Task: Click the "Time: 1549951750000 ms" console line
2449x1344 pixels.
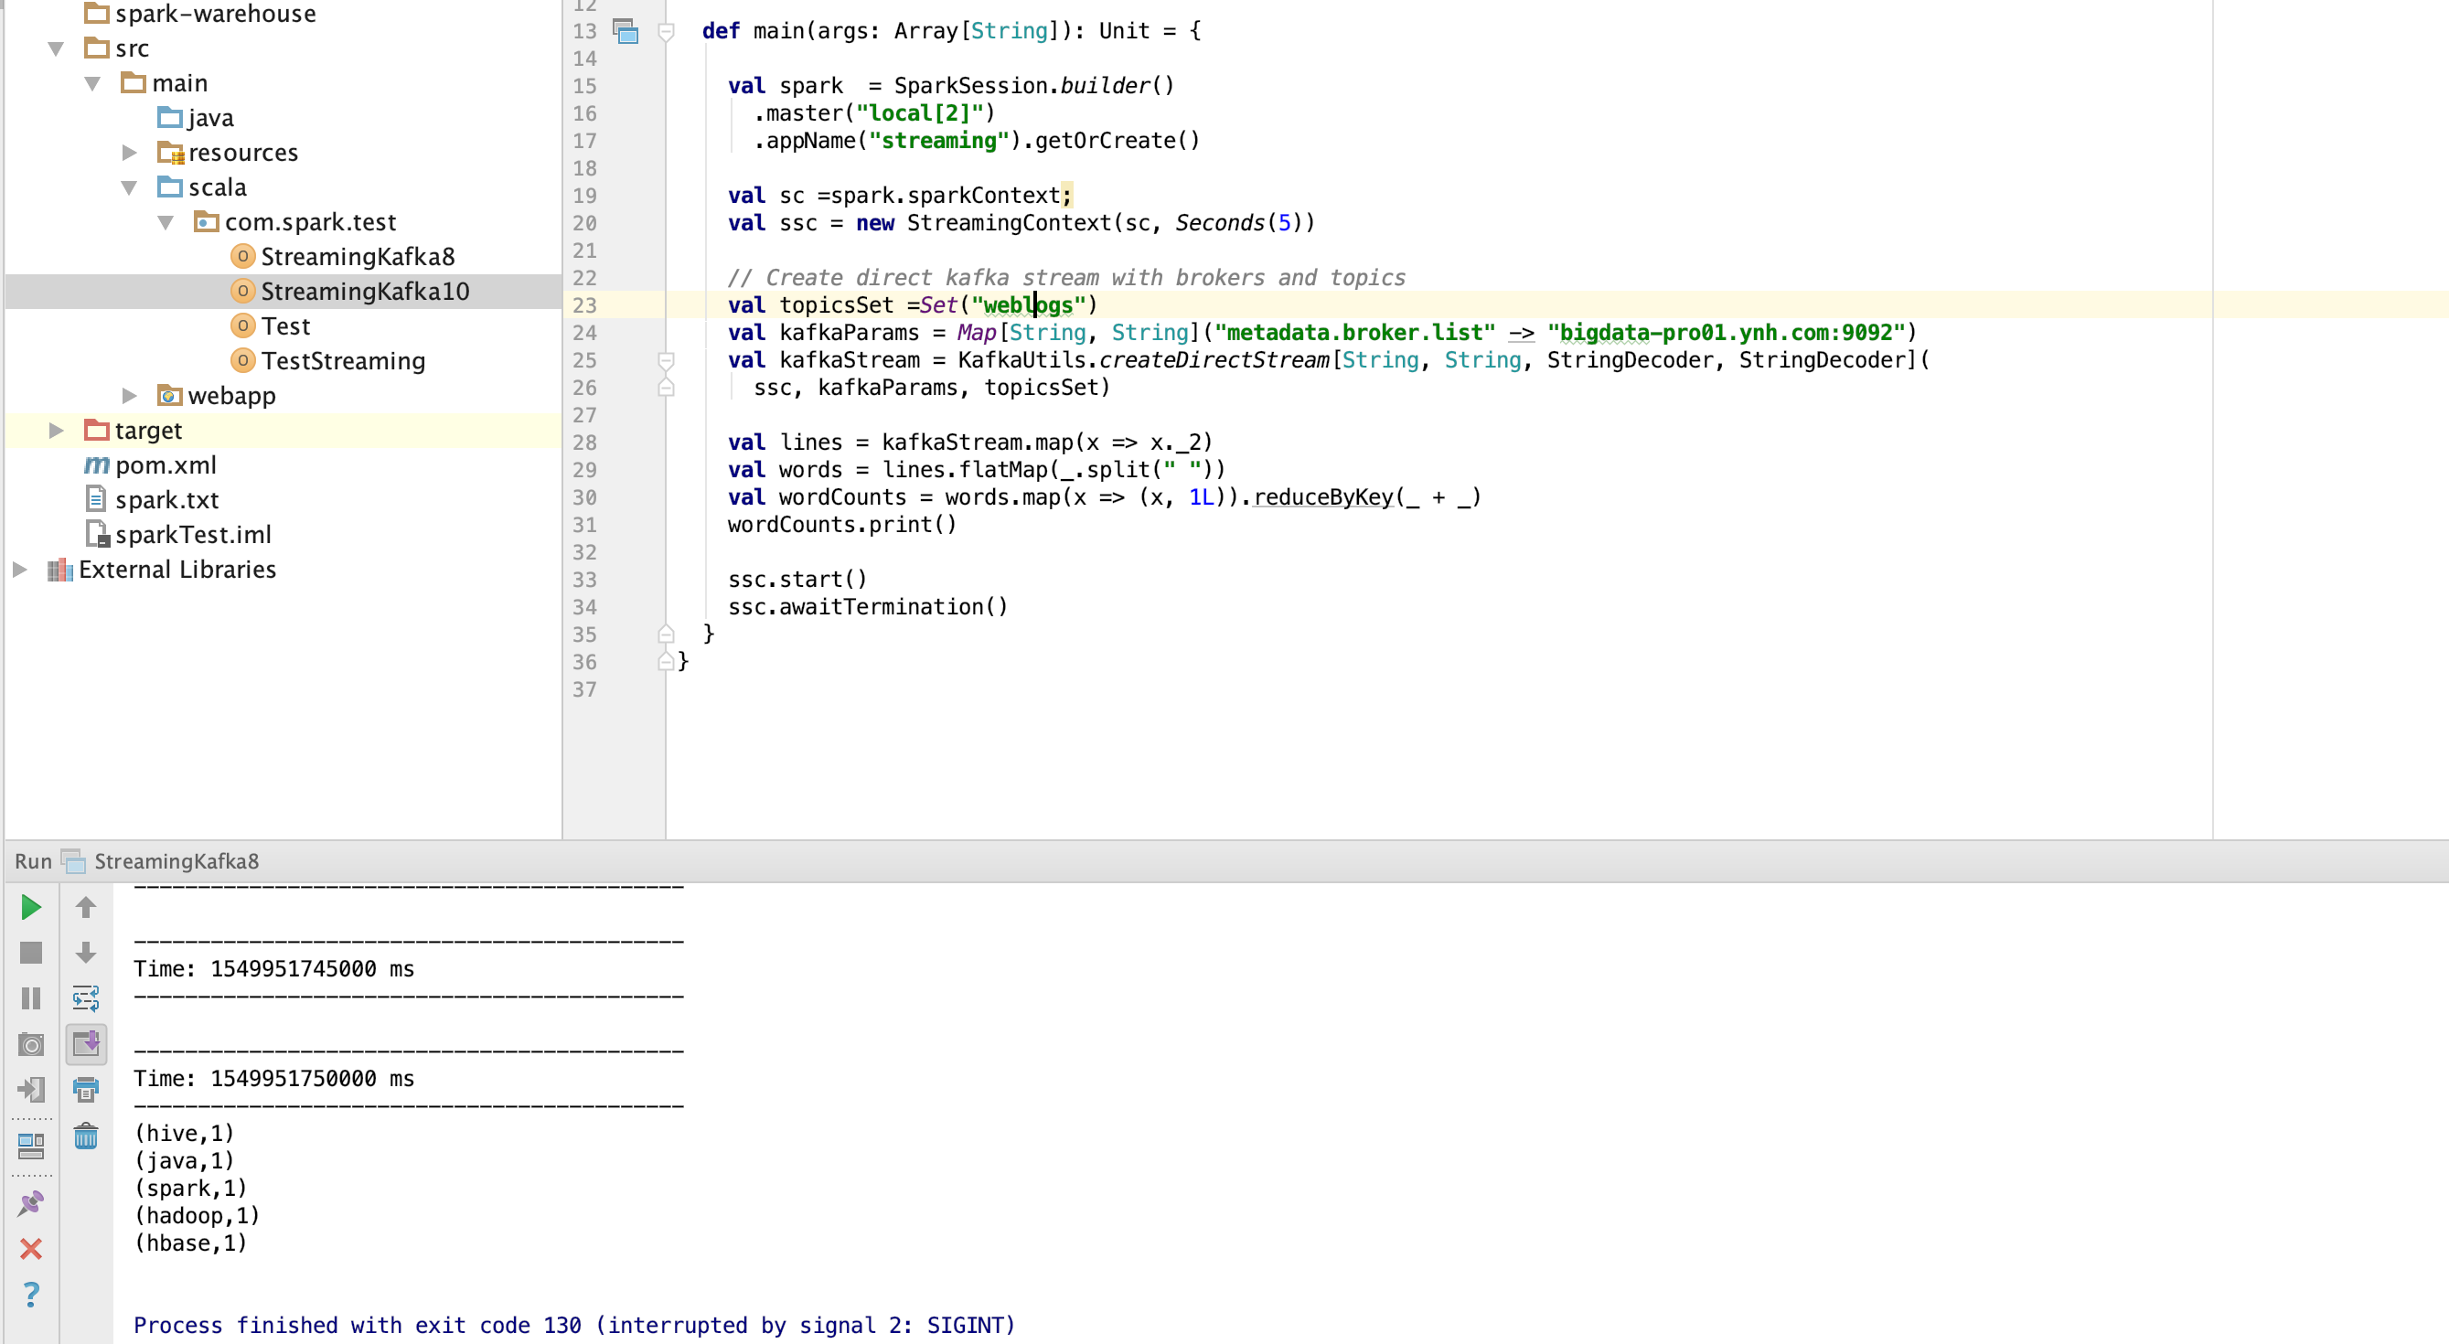Action: [273, 1079]
